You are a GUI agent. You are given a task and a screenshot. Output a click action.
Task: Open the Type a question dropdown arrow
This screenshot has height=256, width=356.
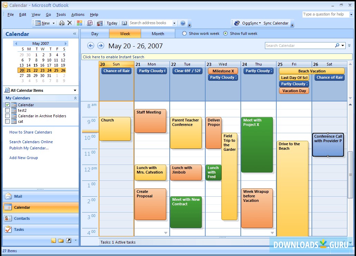pyautogui.click(x=351, y=14)
